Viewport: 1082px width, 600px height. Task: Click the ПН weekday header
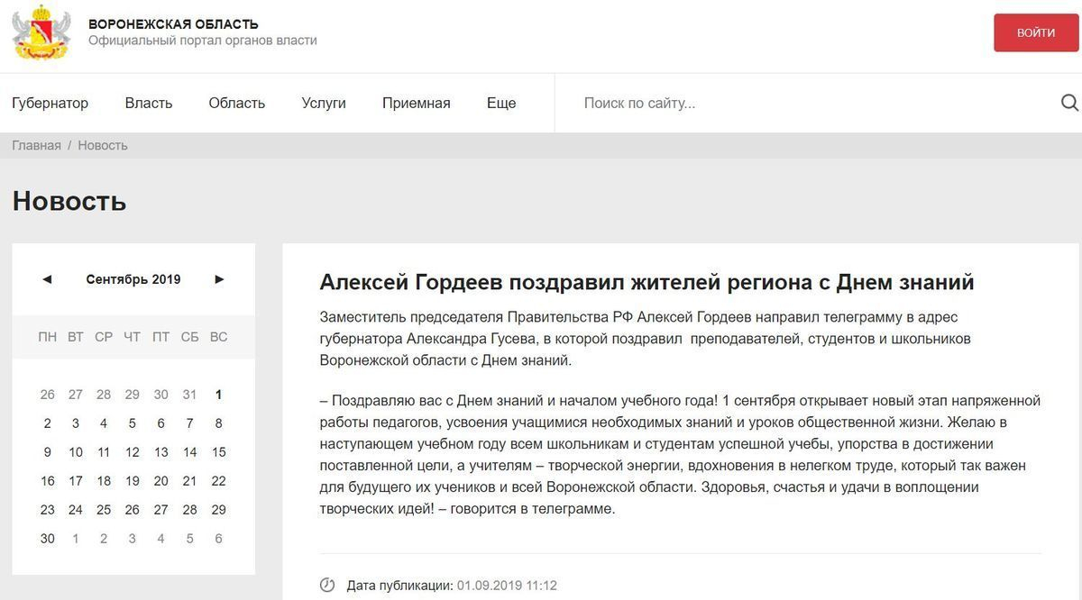click(x=47, y=337)
